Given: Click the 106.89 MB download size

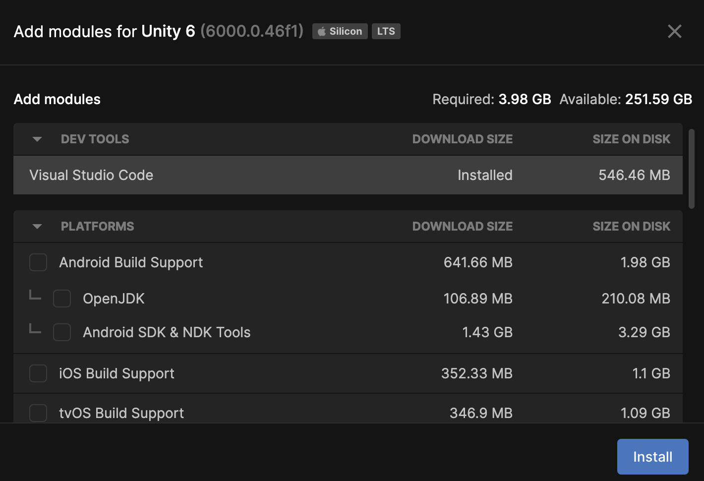Looking at the screenshot, I should [x=478, y=299].
